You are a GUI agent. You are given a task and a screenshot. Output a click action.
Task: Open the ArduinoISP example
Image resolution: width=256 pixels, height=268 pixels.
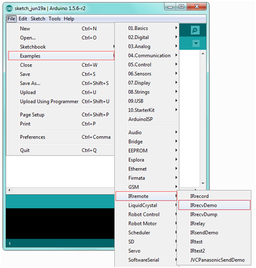[147, 119]
